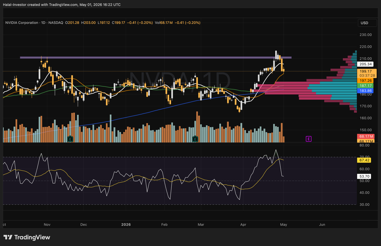
Task: Select the purple horizontal resistance line
Action: (156, 57)
